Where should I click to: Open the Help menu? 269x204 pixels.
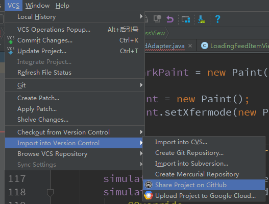pyautogui.click(x=62, y=6)
